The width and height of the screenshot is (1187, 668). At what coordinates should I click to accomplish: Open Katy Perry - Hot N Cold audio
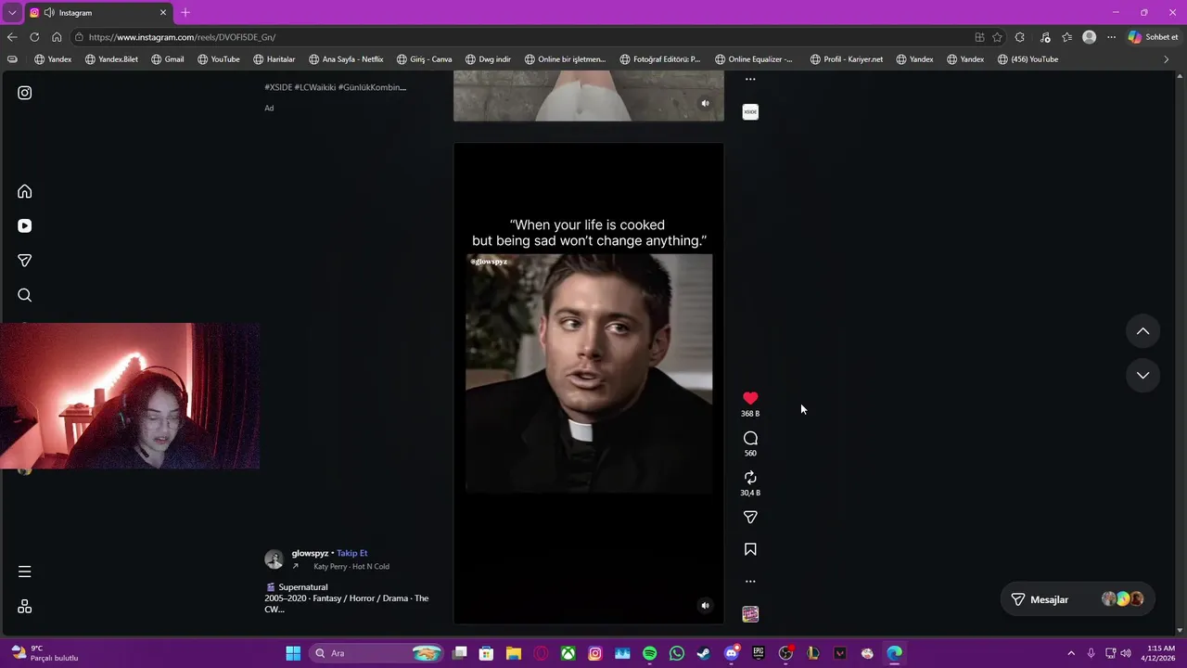point(351,566)
